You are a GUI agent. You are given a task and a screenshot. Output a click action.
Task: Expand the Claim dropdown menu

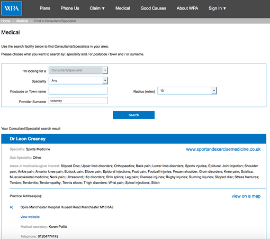pyautogui.click(x=97, y=8)
